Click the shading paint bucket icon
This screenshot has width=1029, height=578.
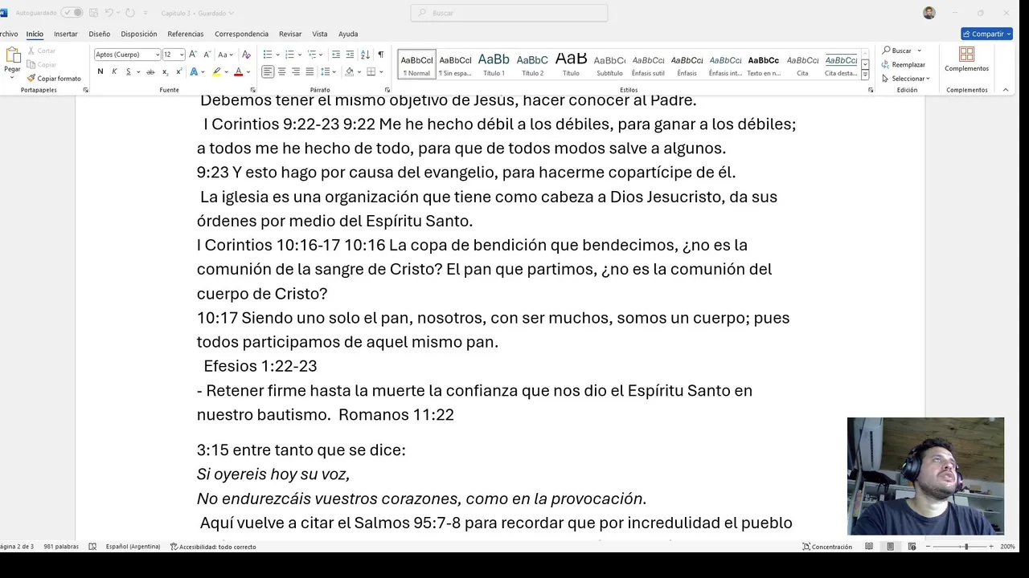pyautogui.click(x=349, y=71)
